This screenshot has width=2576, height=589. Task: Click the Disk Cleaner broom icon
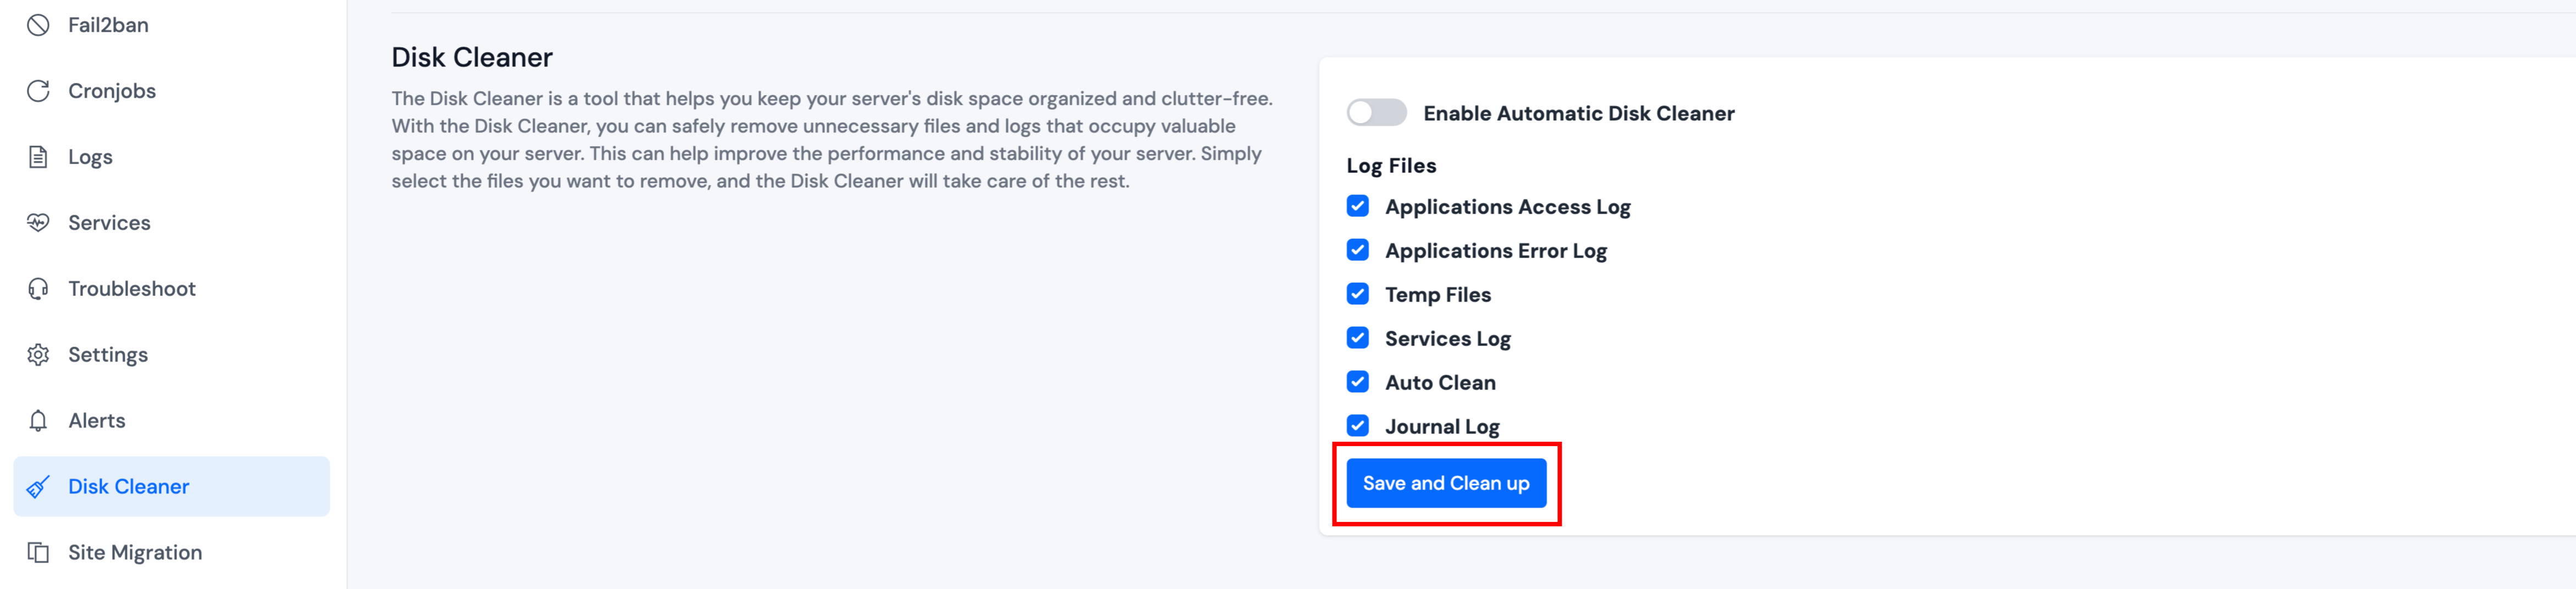(x=38, y=487)
